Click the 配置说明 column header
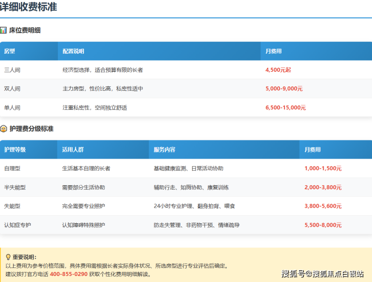This screenshot has height=282, width=372. [x=73, y=51]
